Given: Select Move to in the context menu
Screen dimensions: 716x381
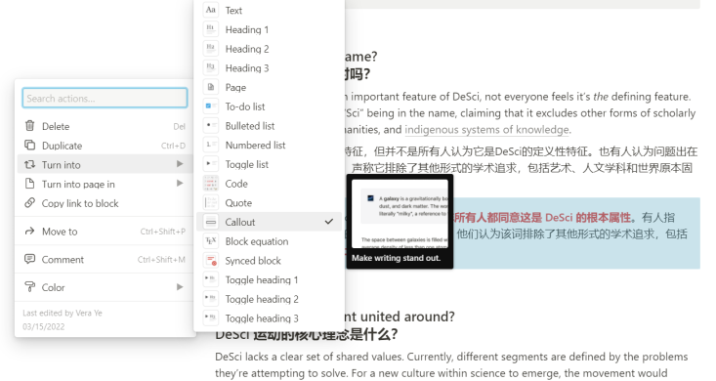Looking at the screenshot, I should click(105, 232).
